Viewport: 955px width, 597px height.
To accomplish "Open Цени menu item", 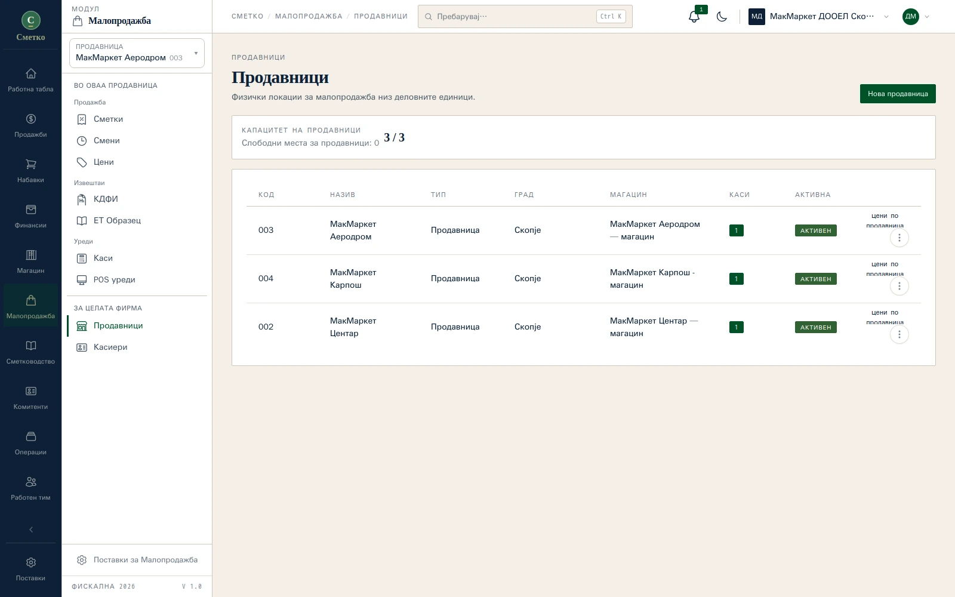I will 137,162.
